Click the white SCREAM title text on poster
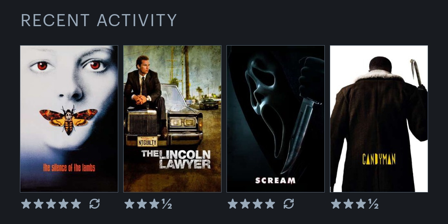 275,180
